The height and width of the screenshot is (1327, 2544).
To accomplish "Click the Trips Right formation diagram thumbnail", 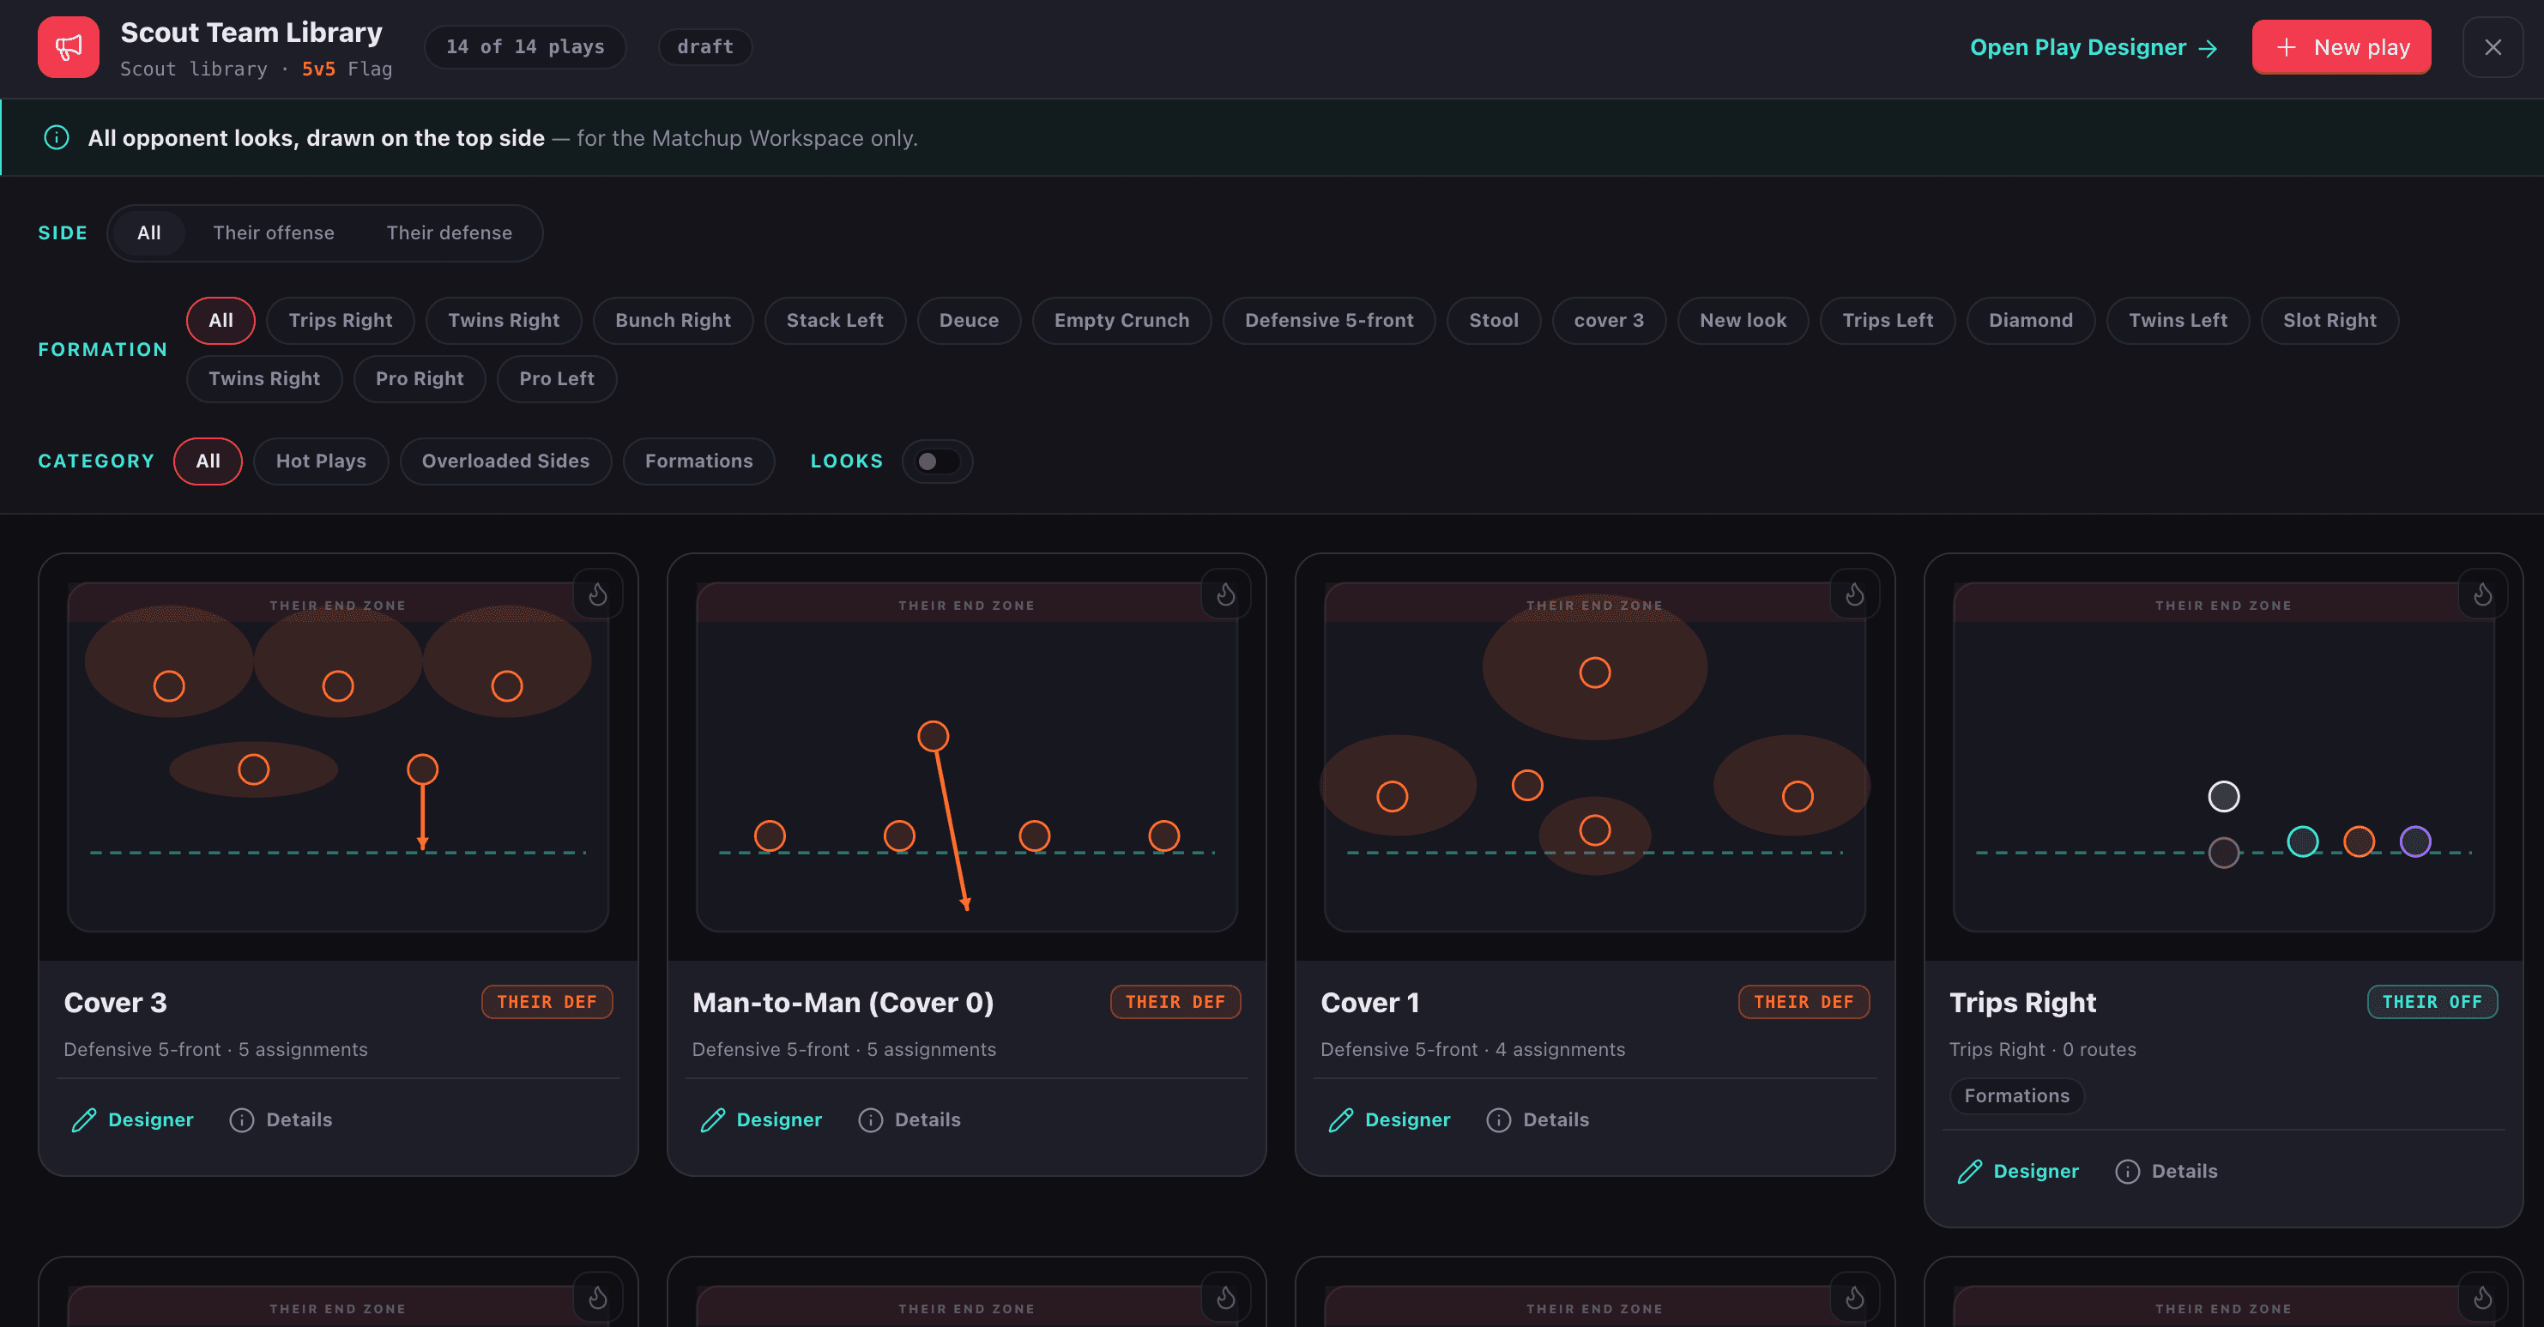I will pos(2223,757).
